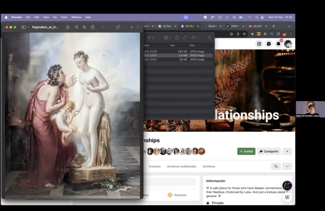Sort Finder list by Kind column
This screenshot has width=325, height=211.
(x=192, y=45)
